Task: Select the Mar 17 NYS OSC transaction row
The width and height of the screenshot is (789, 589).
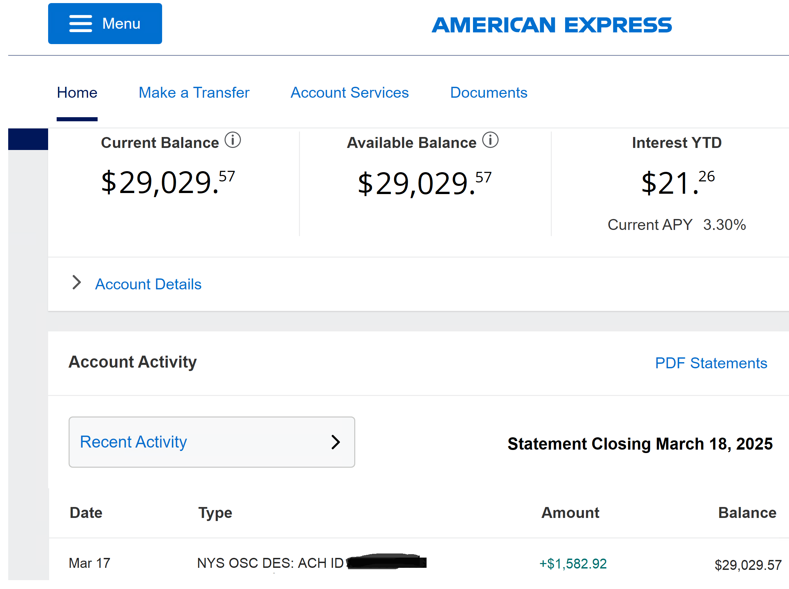Action: (x=419, y=563)
